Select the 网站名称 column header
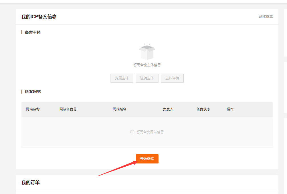 coord(33,109)
